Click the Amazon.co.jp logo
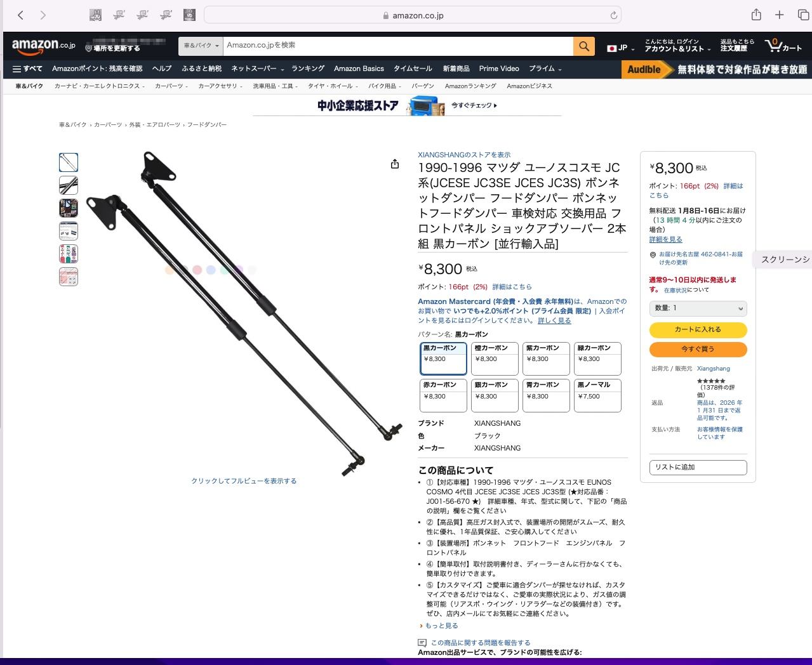The height and width of the screenshot is (665, 812). (43, 46)
